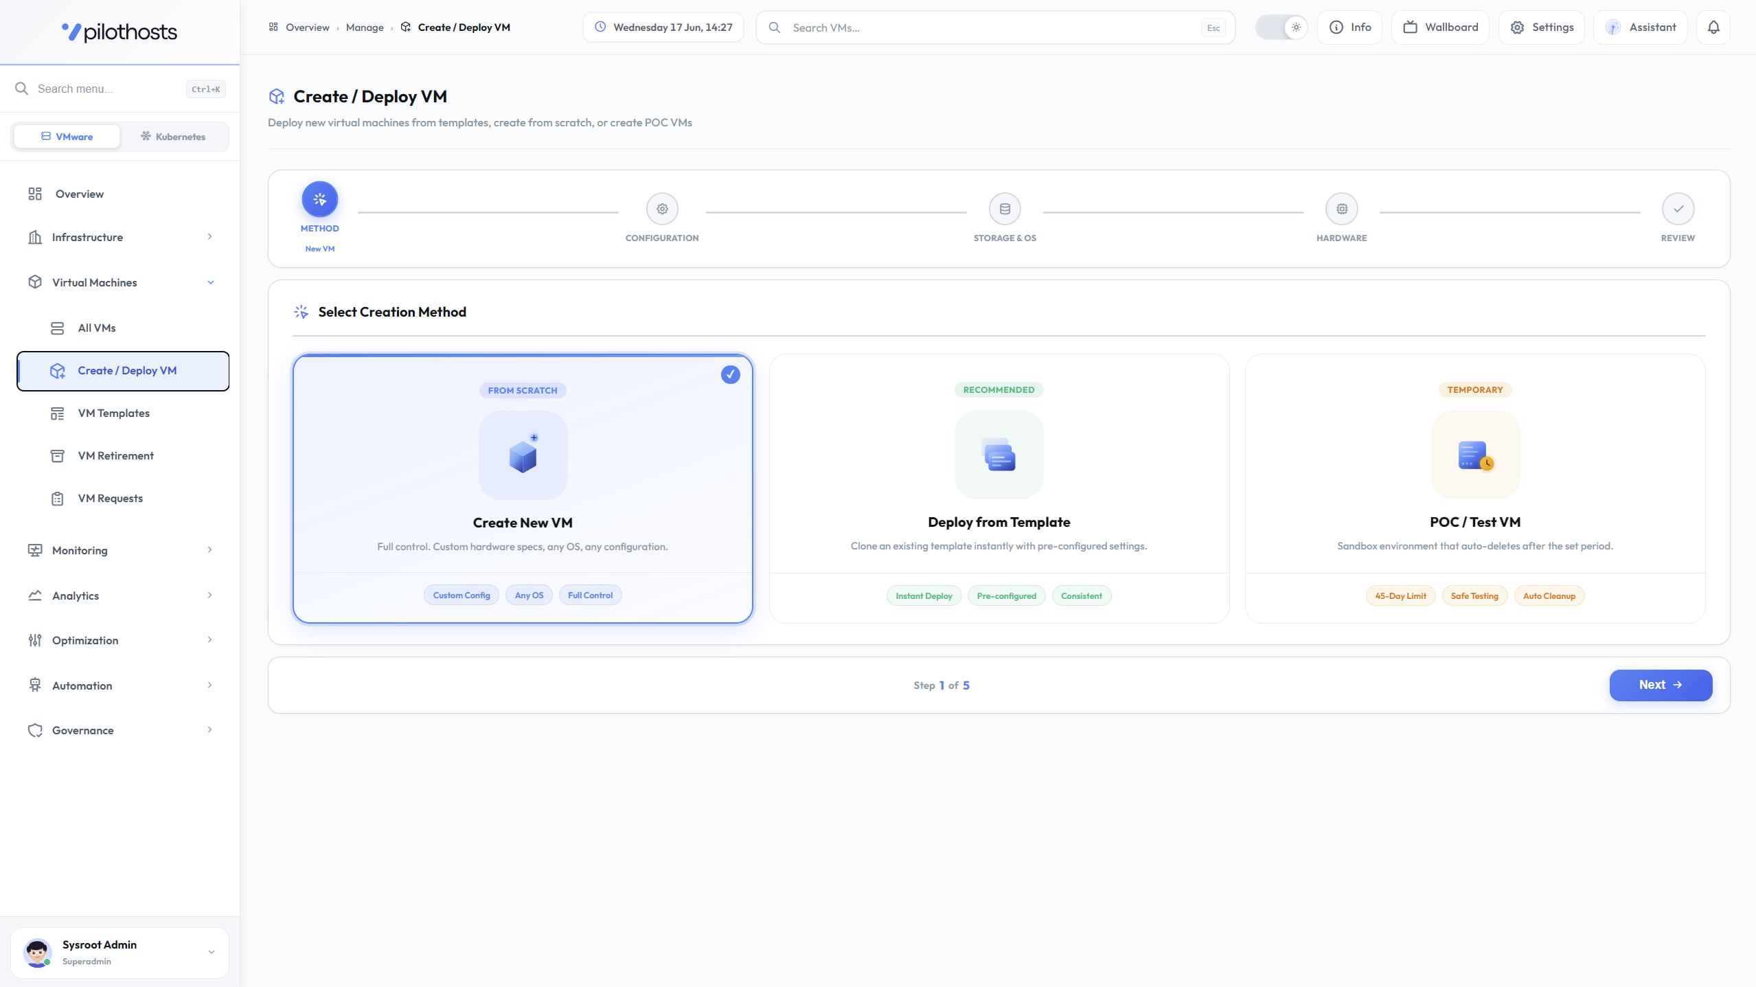Click the Full Control tag
Image resolution: width=1756 pixels, height=987 pixels.
pyautogui.click(x=590, y=595)
